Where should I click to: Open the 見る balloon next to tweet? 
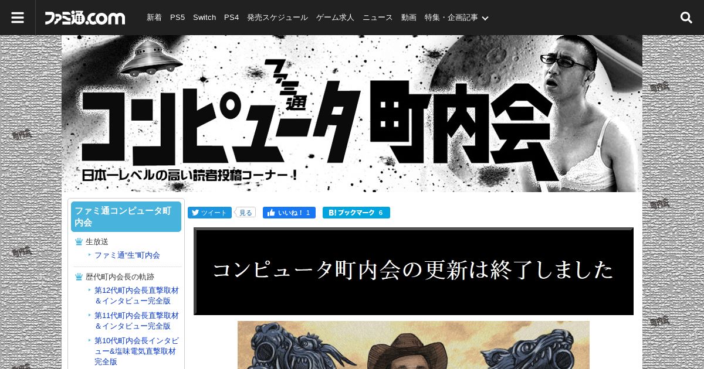click(245, 213)
